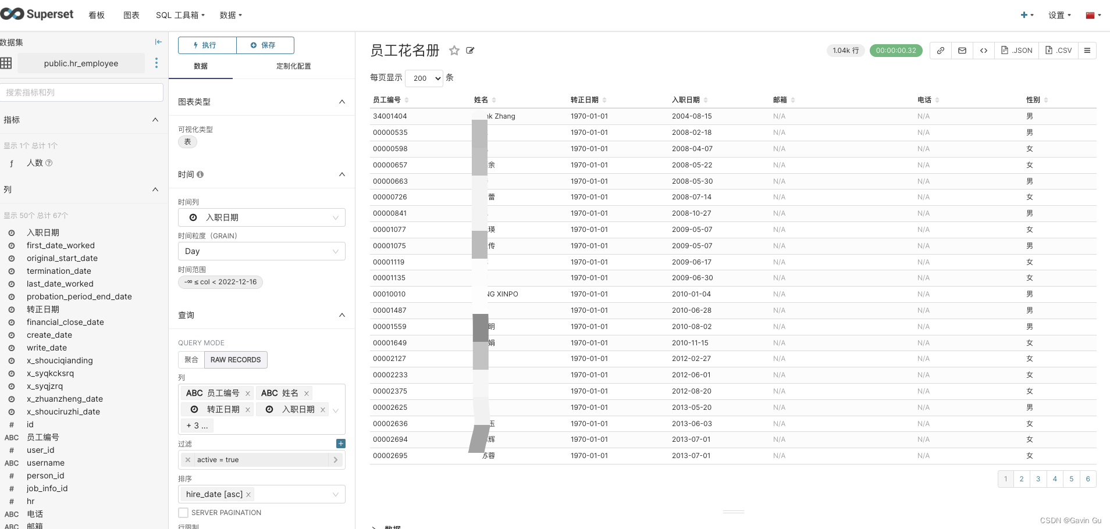Open embed code icon
The height and width of the screenshot is (529, 1110).
click(984, 51)
